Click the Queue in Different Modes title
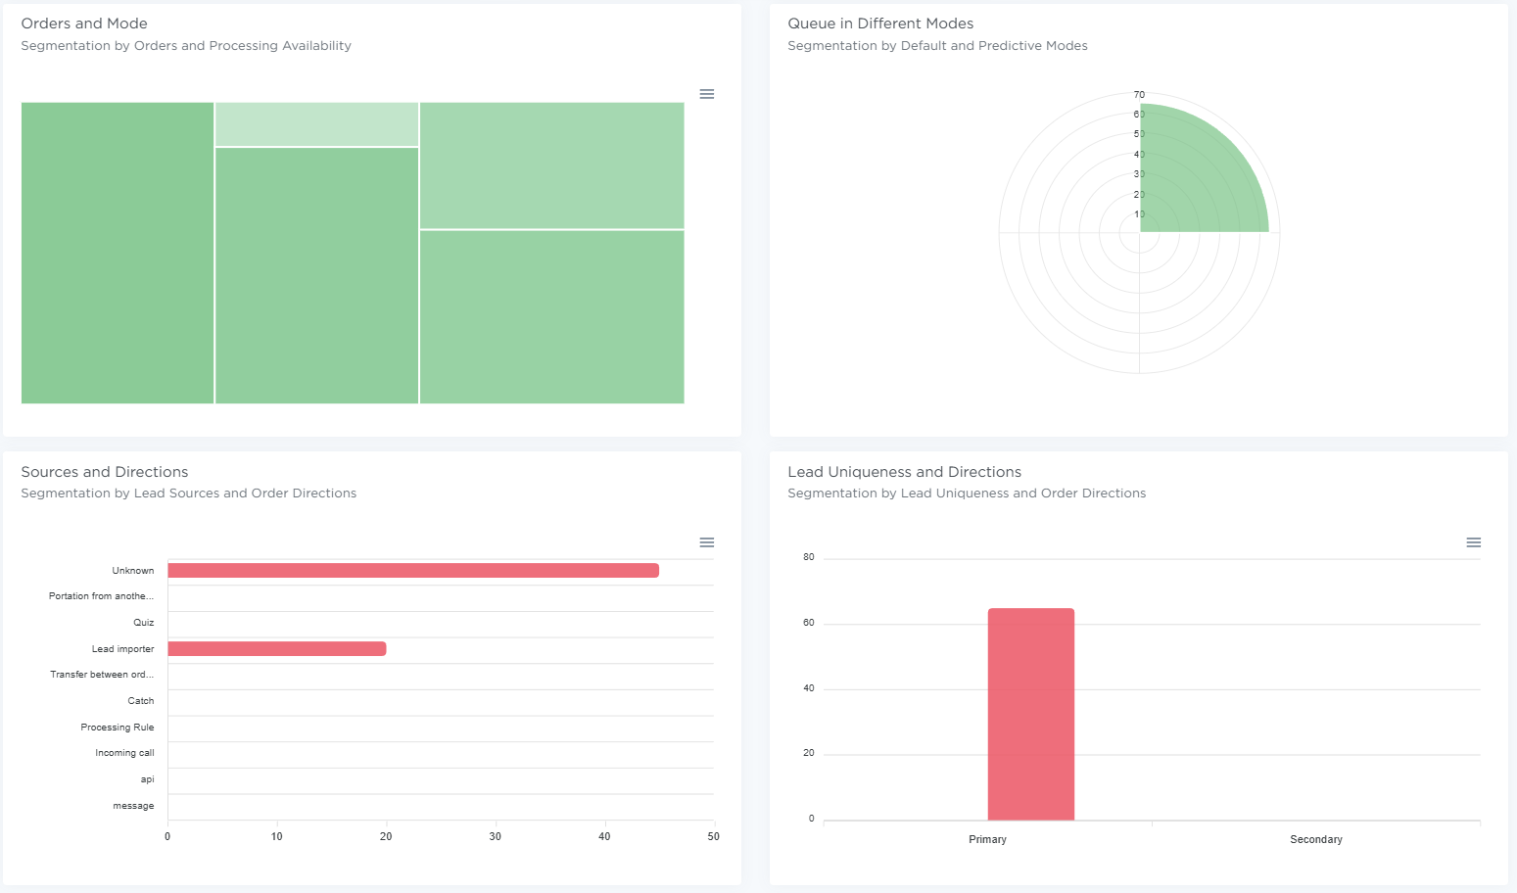 879,23
